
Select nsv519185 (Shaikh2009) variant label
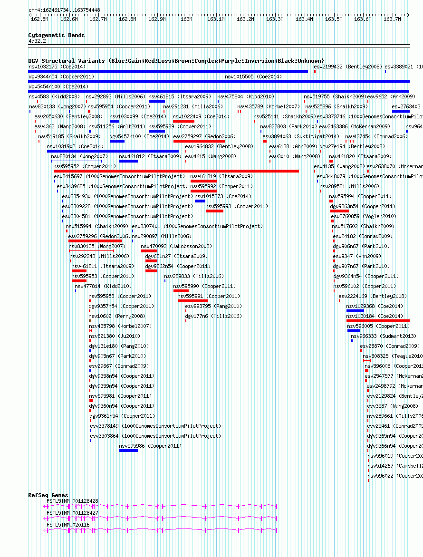(69, 136)
